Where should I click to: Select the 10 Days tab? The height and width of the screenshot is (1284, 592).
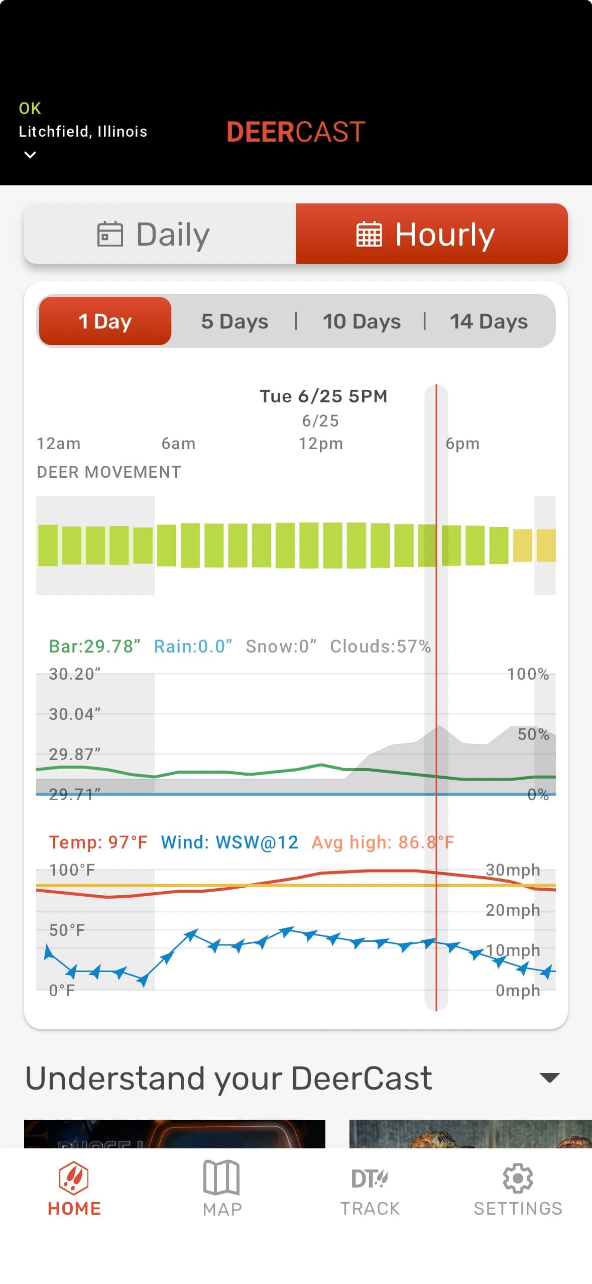point(362,321)
